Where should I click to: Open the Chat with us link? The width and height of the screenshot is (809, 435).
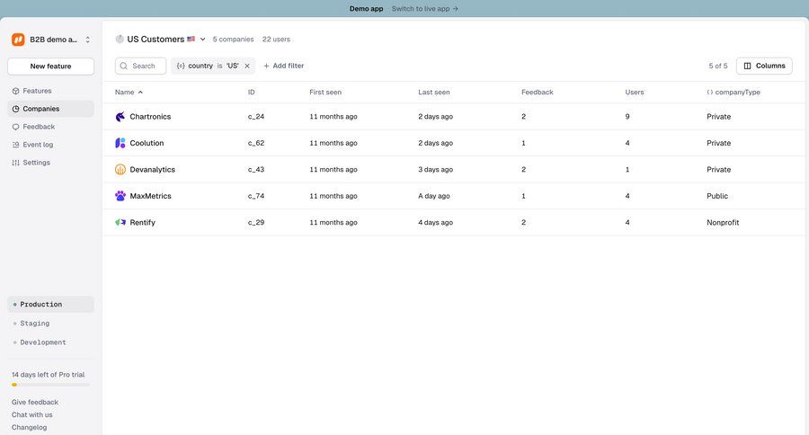click(32, 415)
